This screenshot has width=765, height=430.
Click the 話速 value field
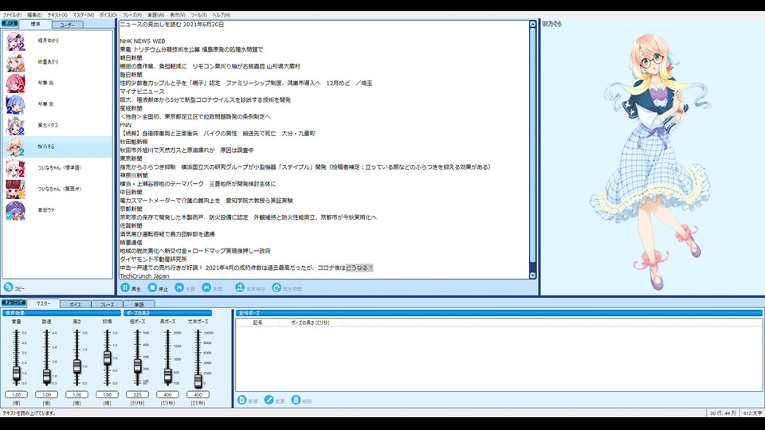pyautogui.click(x=47, y=394)
